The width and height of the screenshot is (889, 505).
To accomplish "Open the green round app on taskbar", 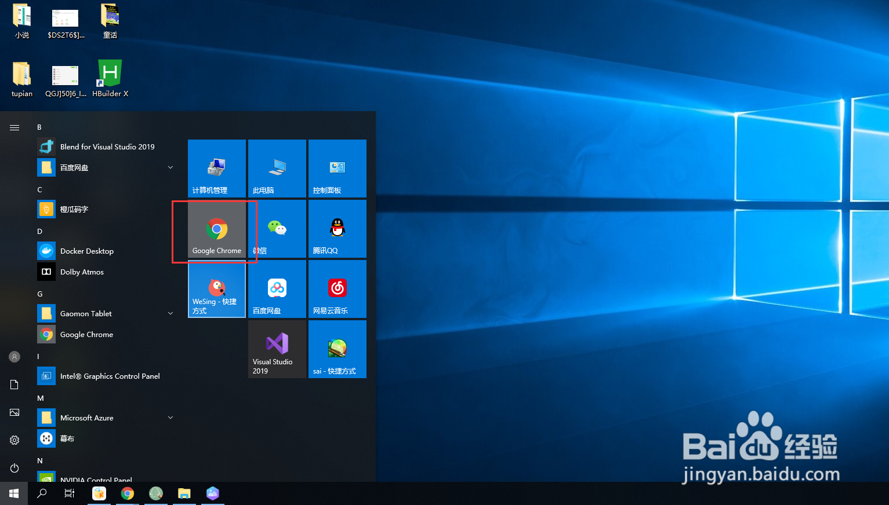I will 156,493.
